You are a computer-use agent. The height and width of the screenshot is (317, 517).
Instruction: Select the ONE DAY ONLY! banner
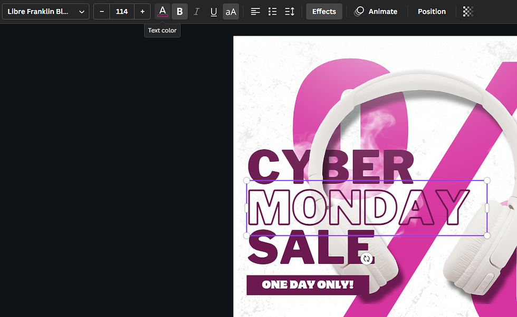308,285
